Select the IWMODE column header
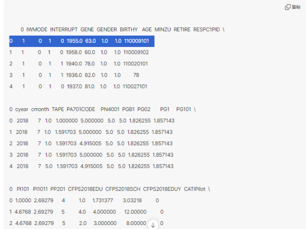This screenshot has width=306, height=229. (x=37, y=29)
